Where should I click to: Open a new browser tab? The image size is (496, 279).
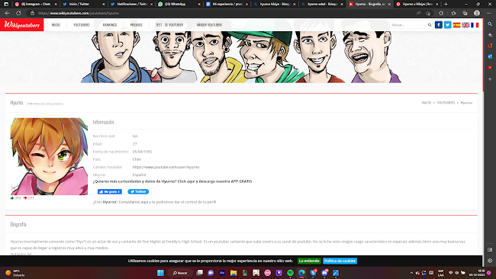pos(446,4)
